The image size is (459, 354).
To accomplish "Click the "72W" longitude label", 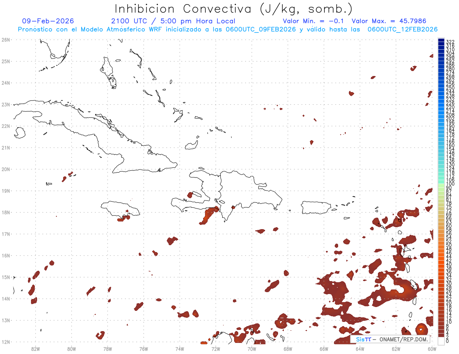I will [x=216, y=348].
